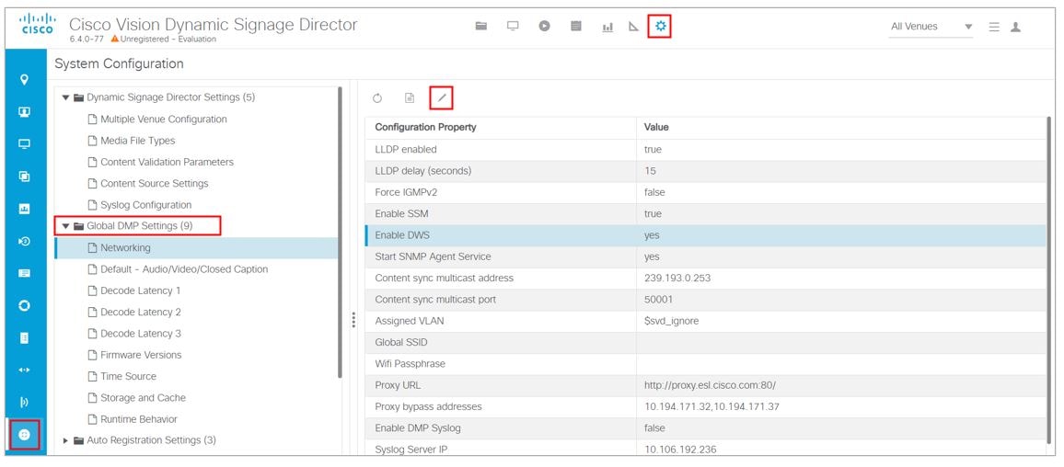Open Decode Latency 2
This screenshot has height=467, width=1064.
141,313
